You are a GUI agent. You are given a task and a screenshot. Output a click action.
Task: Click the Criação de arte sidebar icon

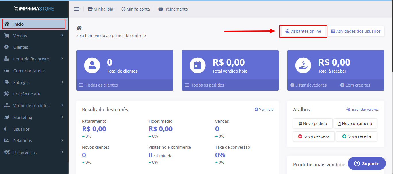[x=7, y=94]
